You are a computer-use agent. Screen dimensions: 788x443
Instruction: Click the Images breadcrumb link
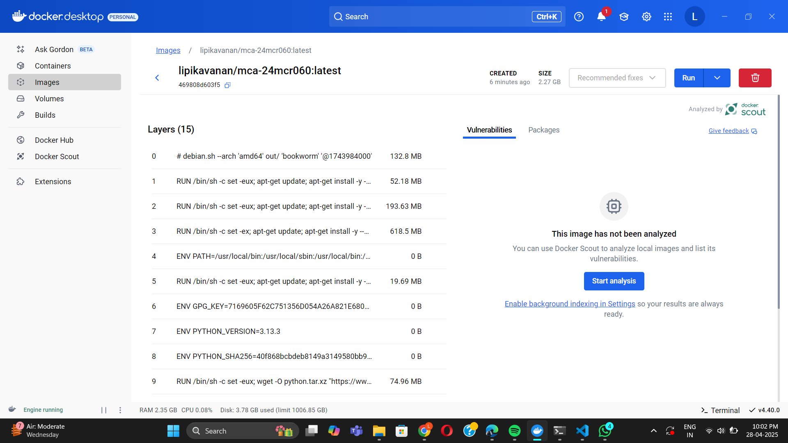click(x=168, y=50)
